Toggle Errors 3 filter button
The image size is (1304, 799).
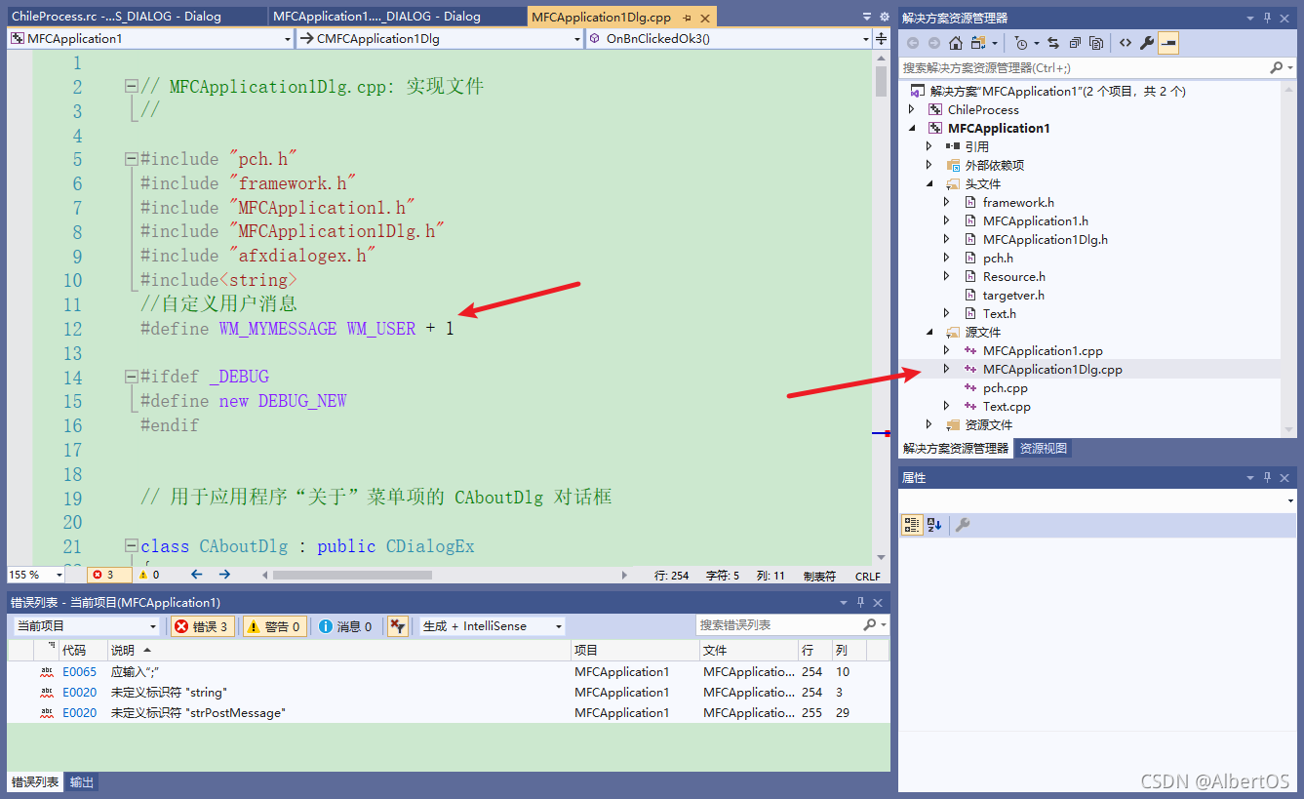(x=202, y=626)
